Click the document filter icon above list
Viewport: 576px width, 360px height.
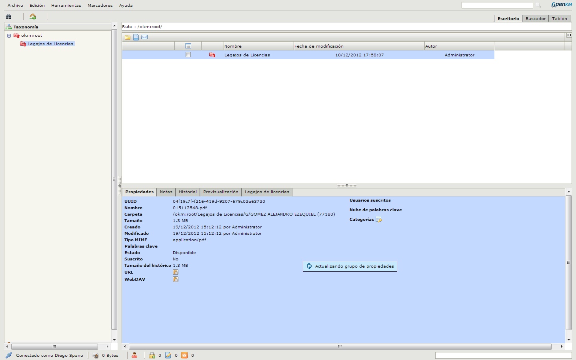[136, 37]
